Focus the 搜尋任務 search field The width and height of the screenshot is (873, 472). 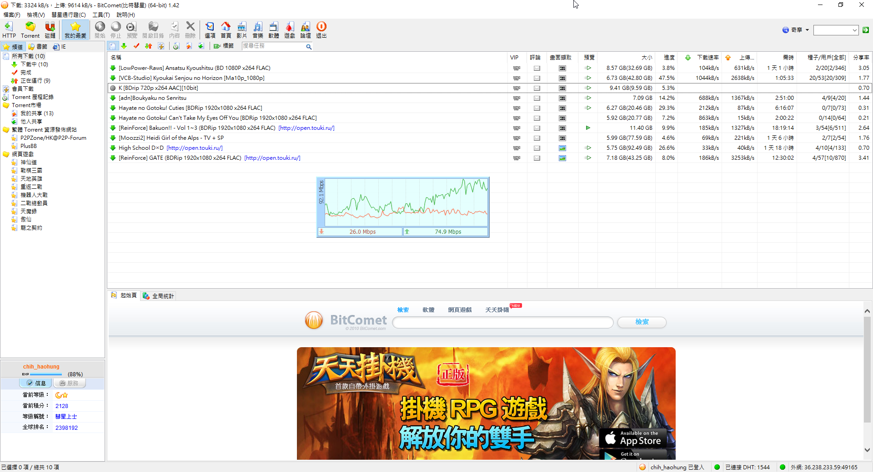[273, 46]
